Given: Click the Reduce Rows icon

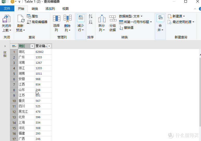Looking at the screenshot, I should (x=81, y=19).
